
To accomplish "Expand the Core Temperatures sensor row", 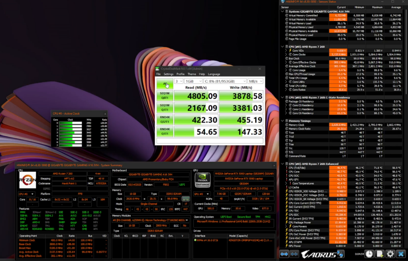I will (286, 183).
